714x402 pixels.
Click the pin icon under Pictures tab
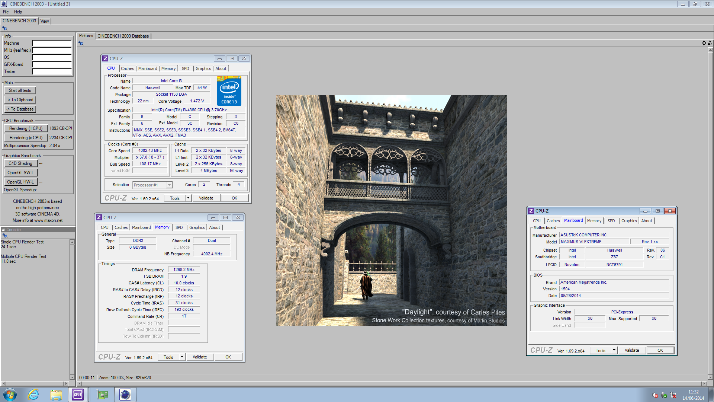81,43
